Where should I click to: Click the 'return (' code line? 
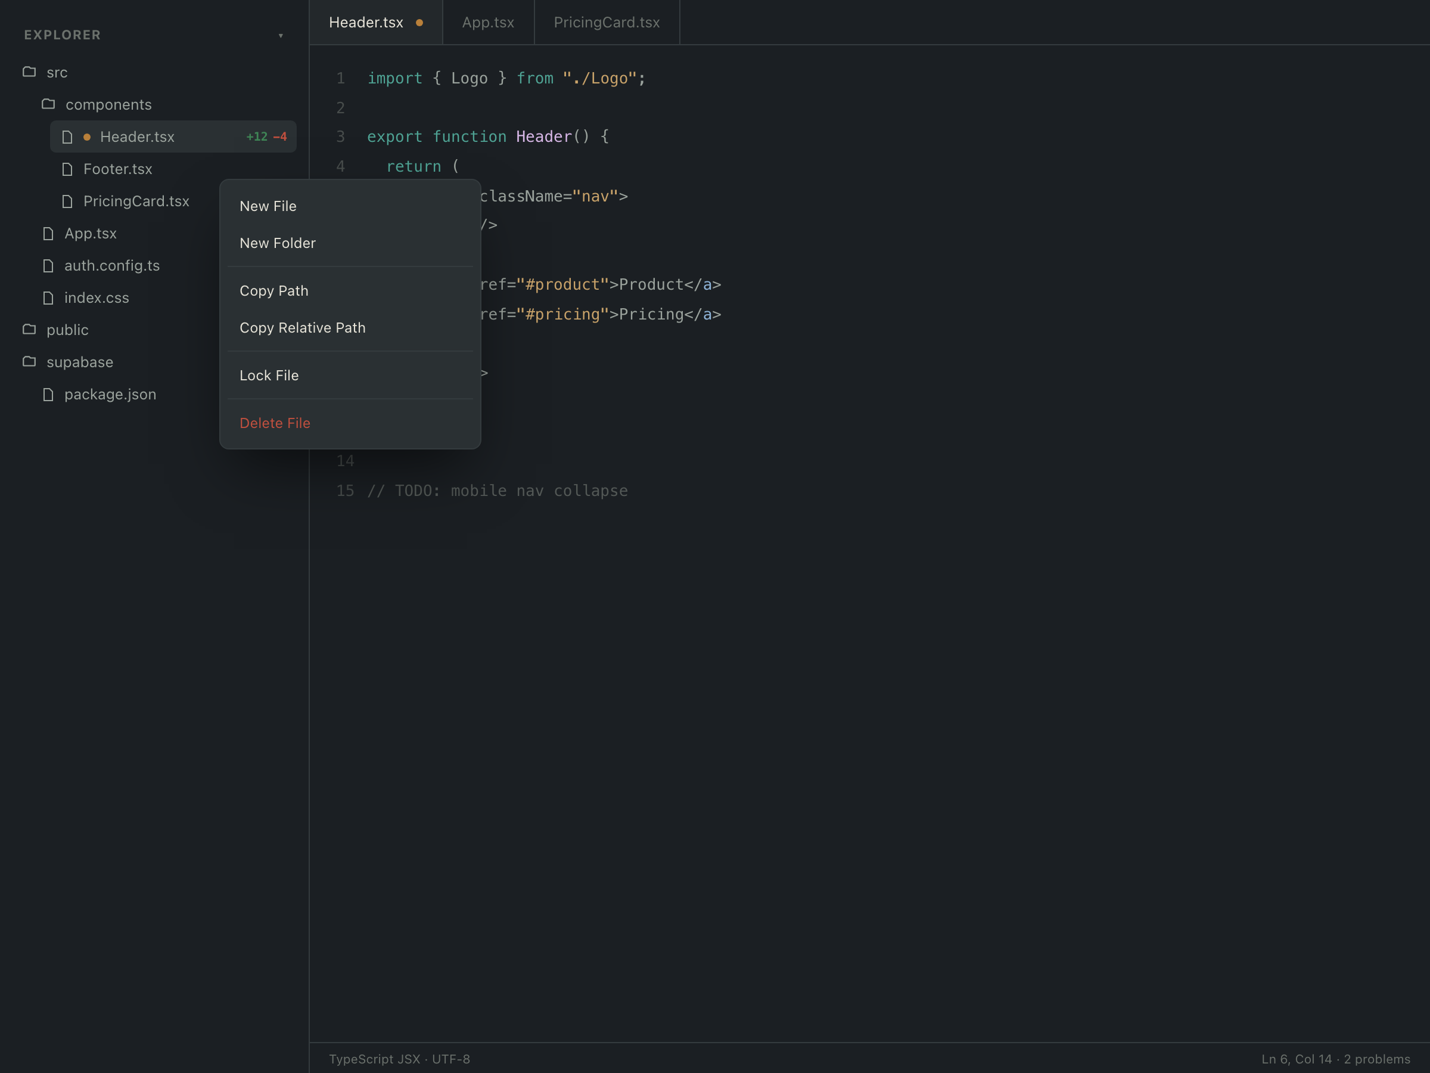click(423, 167)
